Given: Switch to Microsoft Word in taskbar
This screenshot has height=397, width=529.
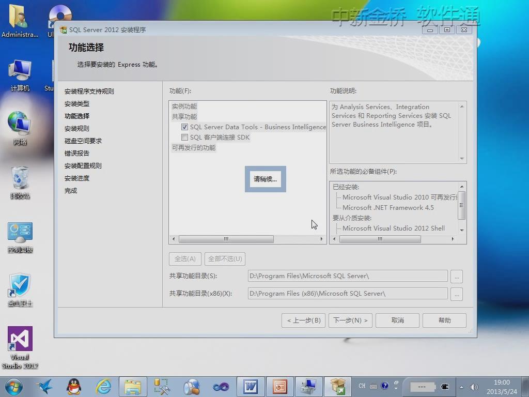Looking at the screenshot, I should click(251, 387).
